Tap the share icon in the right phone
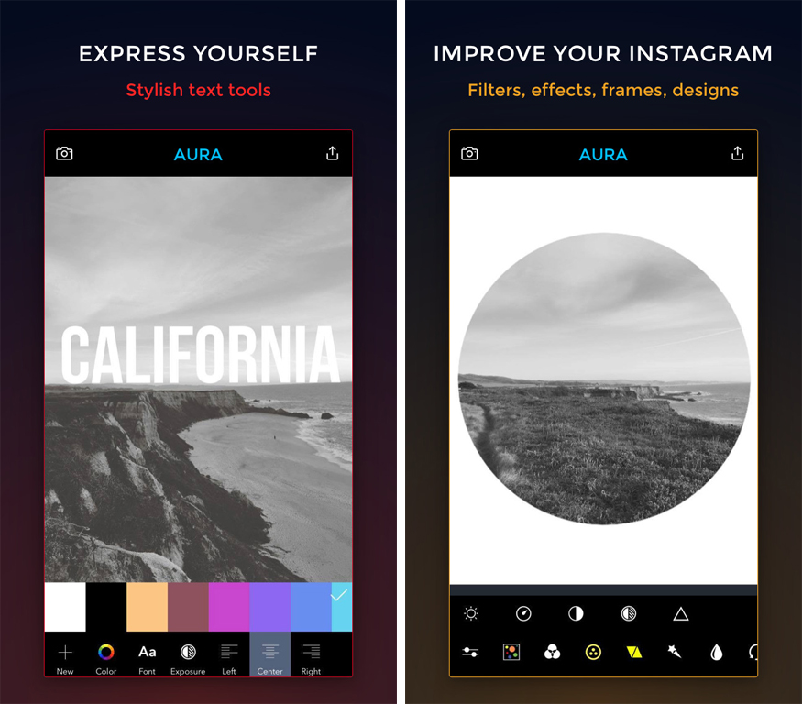This screenshot has height=704, width=802. pos(738,153)
